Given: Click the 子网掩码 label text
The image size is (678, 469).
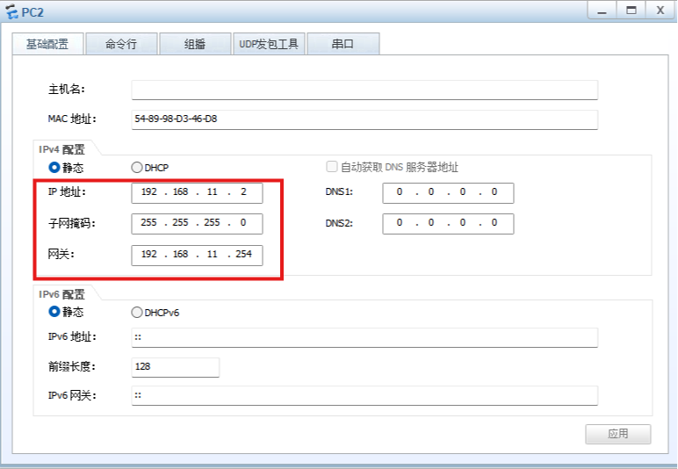Looking at the screenshot, I should coord(71,223).
